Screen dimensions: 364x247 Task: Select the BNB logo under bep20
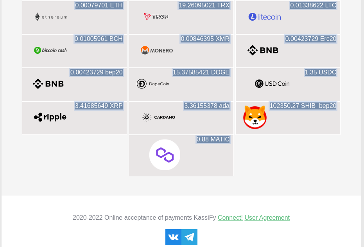[48, 84]
